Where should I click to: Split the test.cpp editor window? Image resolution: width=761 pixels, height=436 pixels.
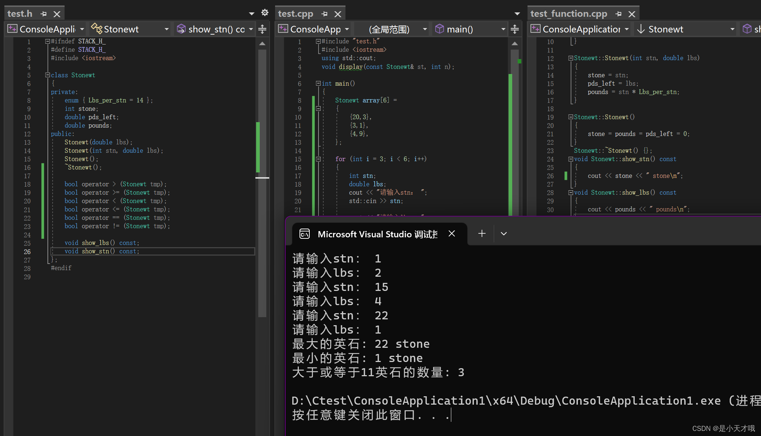coord(514,29)
